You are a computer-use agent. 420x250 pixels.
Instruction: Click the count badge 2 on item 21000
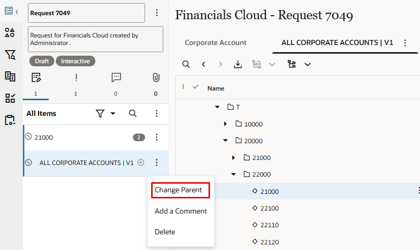pyautogui.click(x=139, y=138)
